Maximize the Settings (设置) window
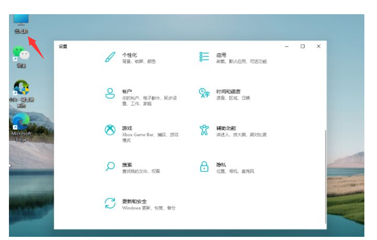Screen dimensions: 377x240 (302, 46)
